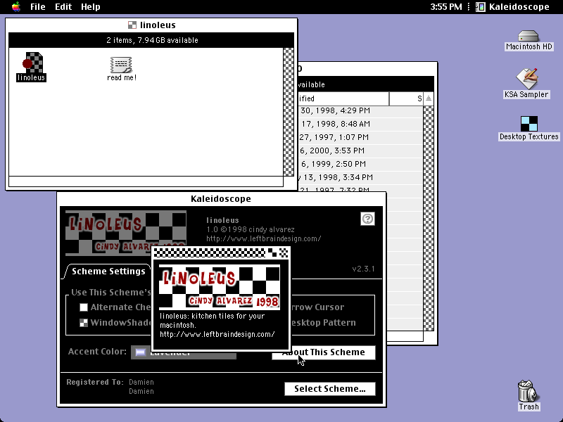
Task: Select the row dated '6, 2000, 3:53 PM'
Action: tap(360, 151)
